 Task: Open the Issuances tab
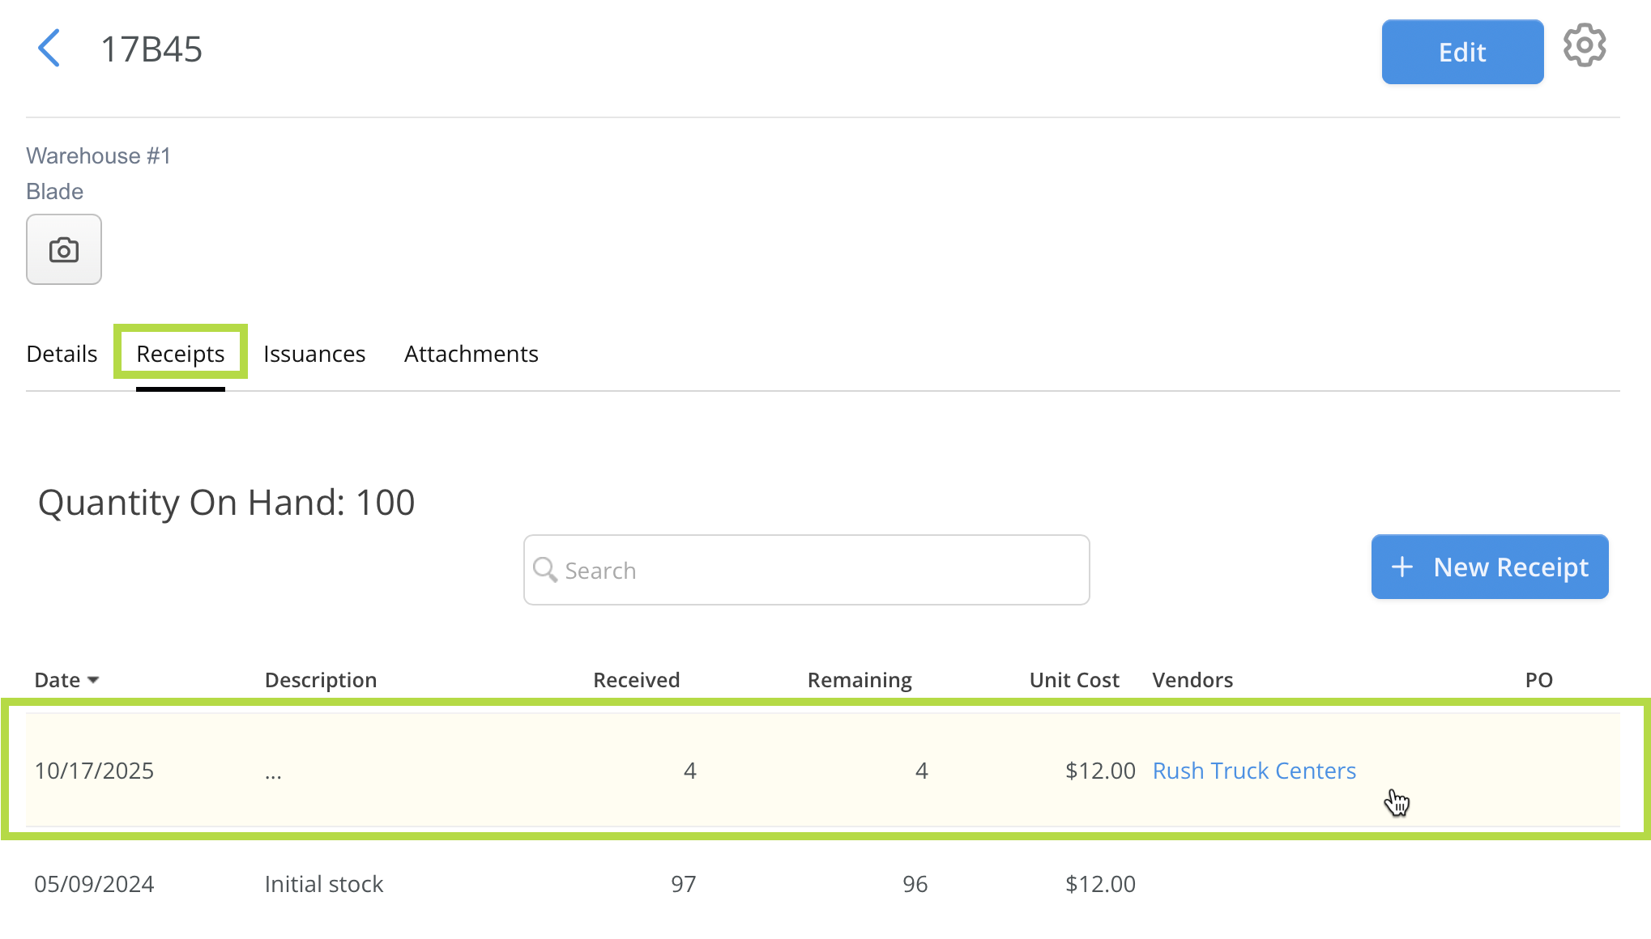click(314, 354)
